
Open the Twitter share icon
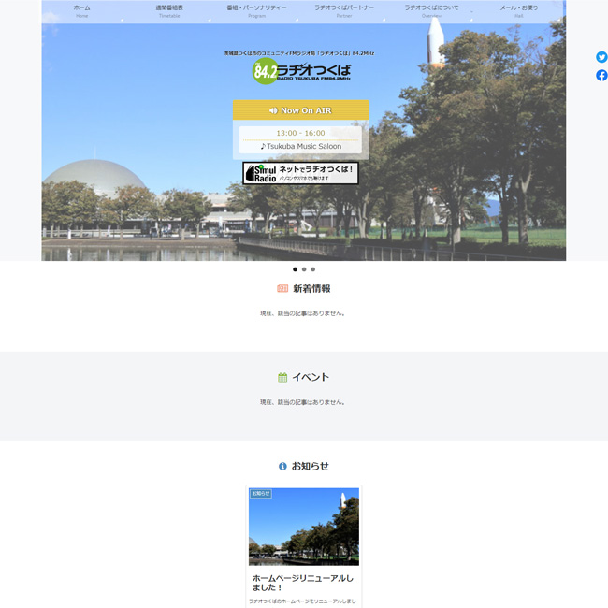[x=601, y=57]
